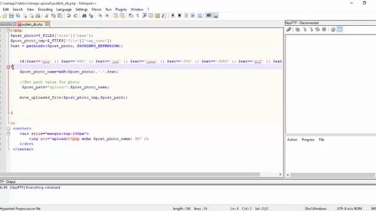This screenshot has width=376, height=211.
Task: Click the editor horizontal scrollbar thumb
Action: 130,175
